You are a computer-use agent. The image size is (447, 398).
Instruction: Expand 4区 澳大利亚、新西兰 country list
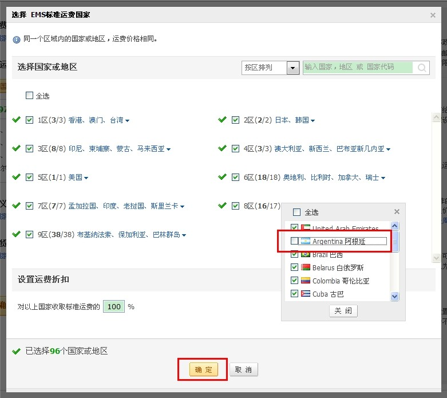388,149
